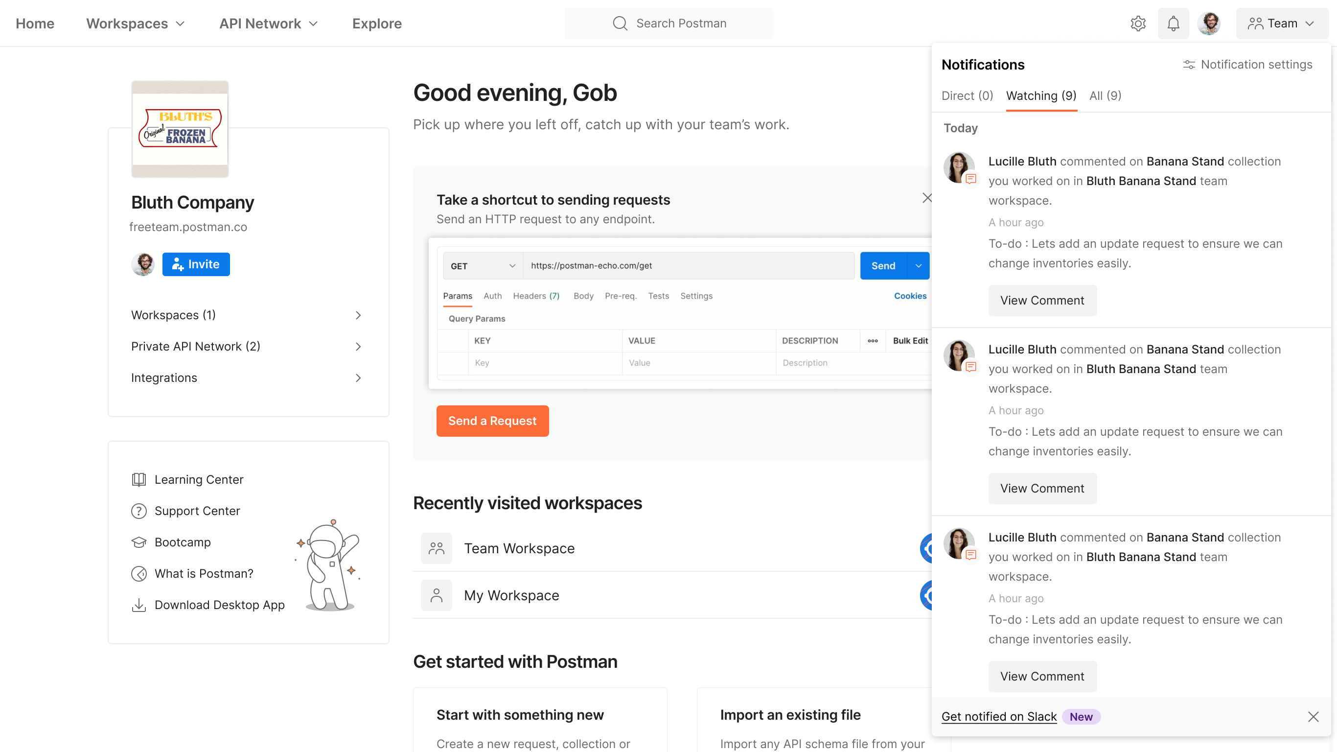Click the blue Invite button
This screenshot has width=1337, height=752.
tap(196, 264)
